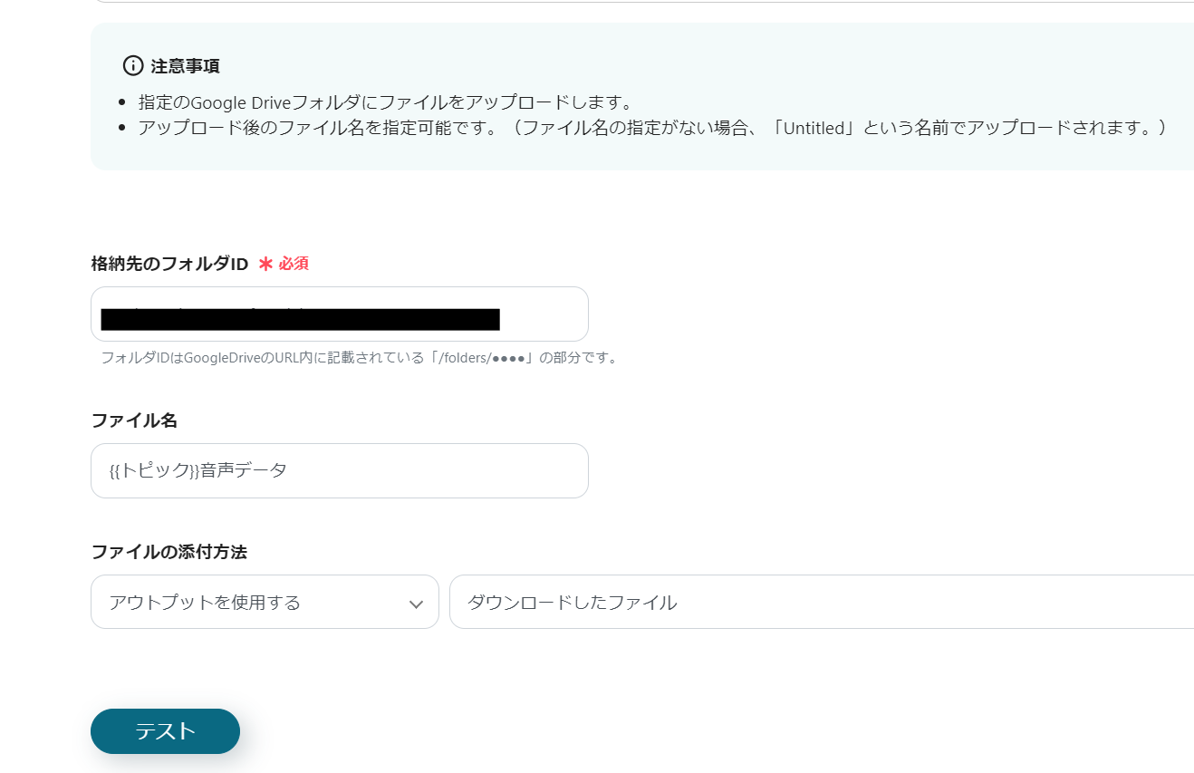The image size is (1194, 773).
Task: Click the ファイルの添付方法 label
Action: [169, 552]
